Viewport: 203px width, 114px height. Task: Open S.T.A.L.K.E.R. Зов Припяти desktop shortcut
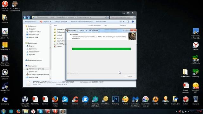click(15, 6)
